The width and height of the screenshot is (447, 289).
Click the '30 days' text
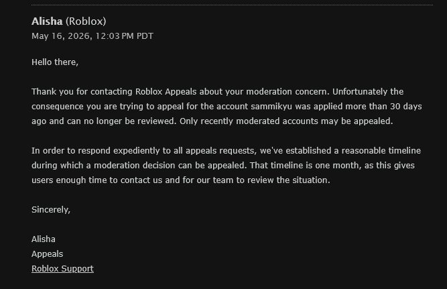click(406, 107)
